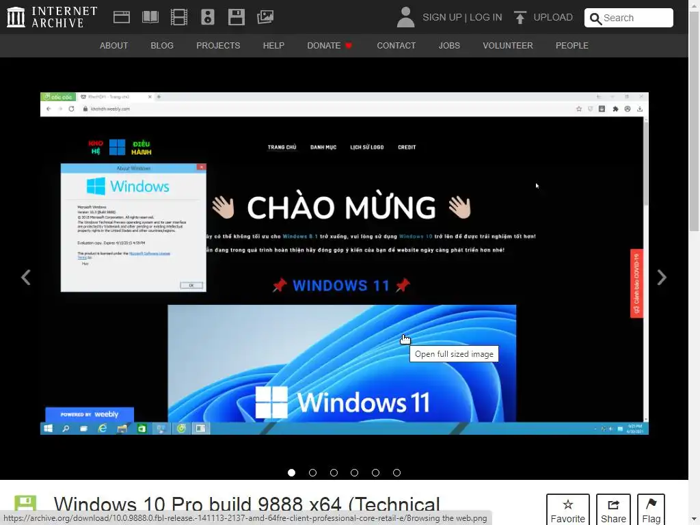Open the CONTACT menu item
Viewport: 700px width, 525px height.
tap(396, 46)
